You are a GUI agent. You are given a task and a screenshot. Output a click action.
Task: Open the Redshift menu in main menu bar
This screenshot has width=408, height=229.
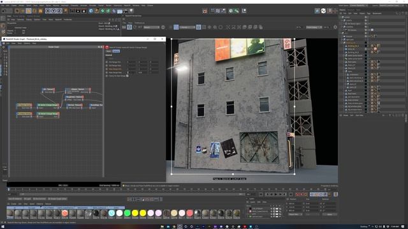click(127, 6)
